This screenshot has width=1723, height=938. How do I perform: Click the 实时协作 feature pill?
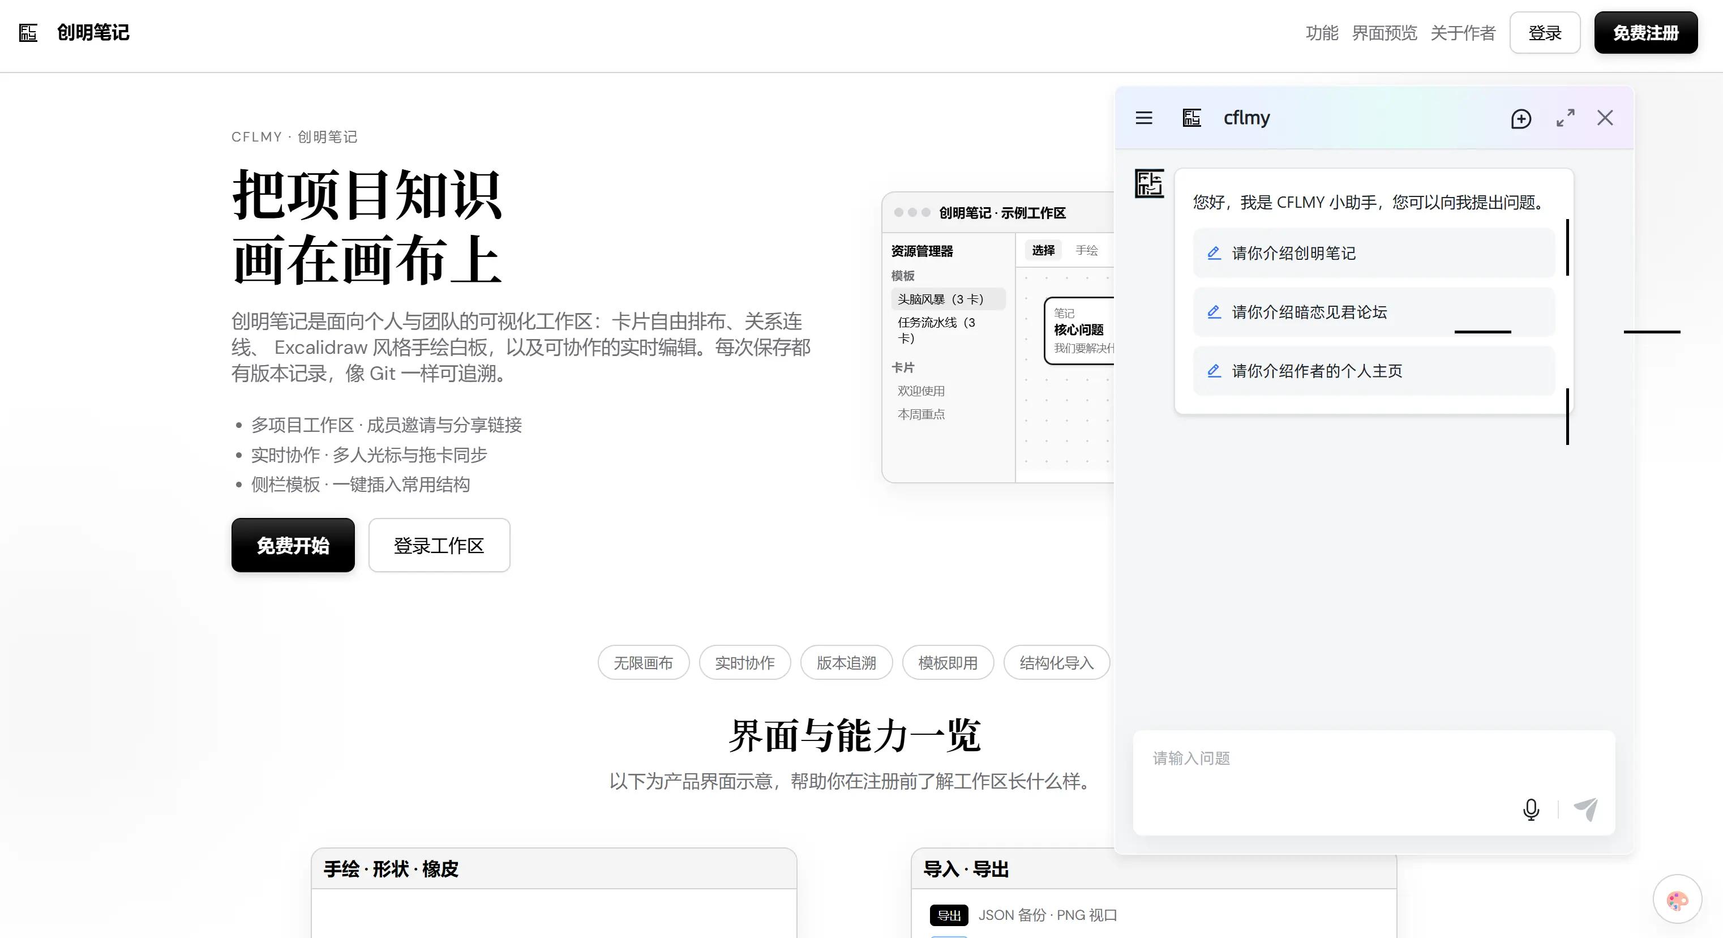pos(744,662)
